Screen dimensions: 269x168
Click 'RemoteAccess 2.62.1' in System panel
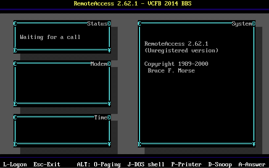(176, 44)
